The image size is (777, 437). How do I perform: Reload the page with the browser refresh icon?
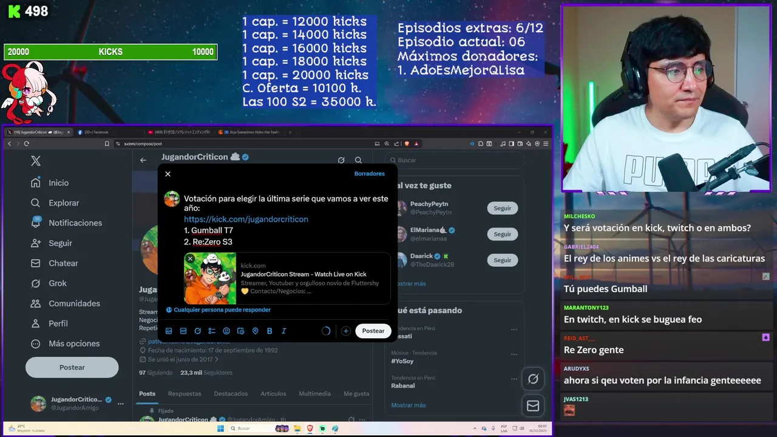26,143
